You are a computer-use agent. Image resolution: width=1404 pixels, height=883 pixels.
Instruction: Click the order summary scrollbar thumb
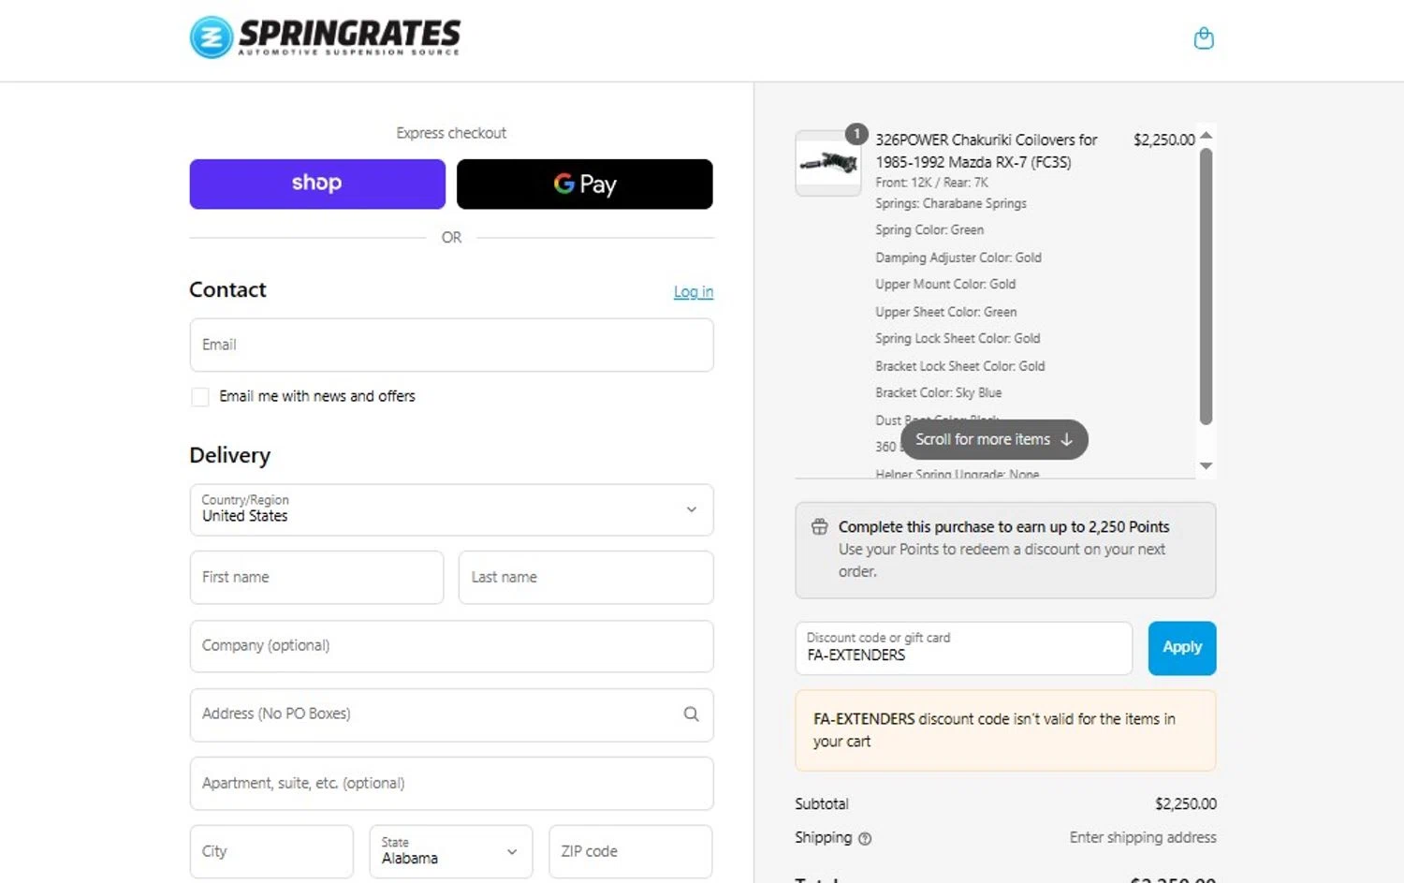pyautogui.click(x=1206, y=286)
